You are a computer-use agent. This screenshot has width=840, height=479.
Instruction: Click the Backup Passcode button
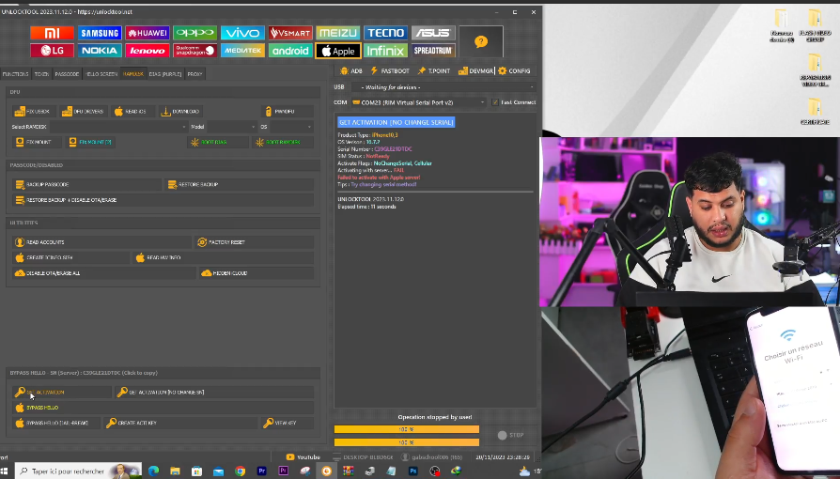click(86, 184)
